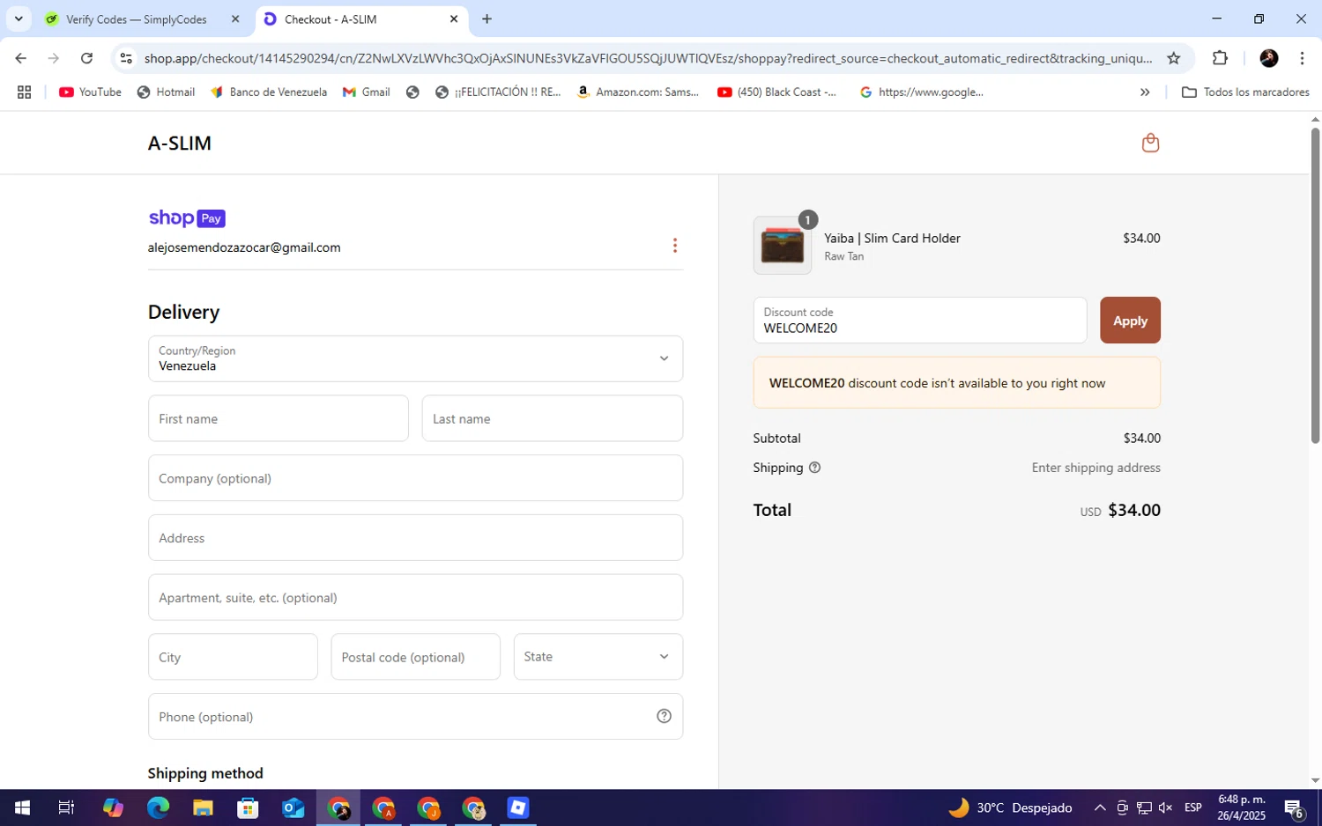Click the Company (optional) field
This screenshot has height=826, width=1322.
click(x=415, y=478)
